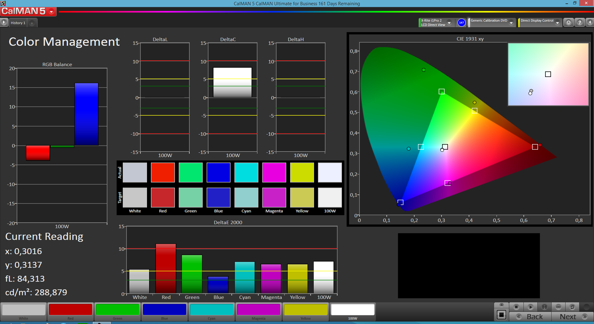The height and width of the screenshot is (324, 594).
Task: Click the Actual Red color tile
Action: tap(163, 173)
